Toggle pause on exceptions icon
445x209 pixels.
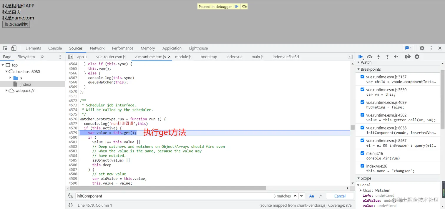[417, 57]
